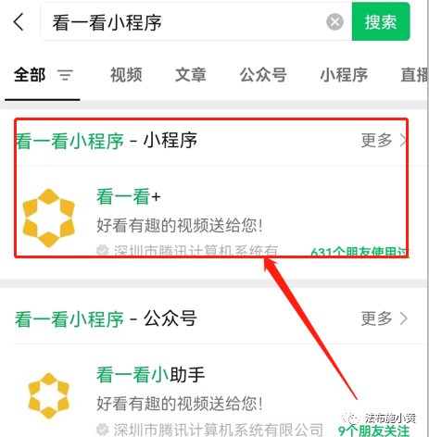Tap the 看一看+ mini program yellow icon
The width and height of the screenshot is (429, 437).
[x=49, y=218]
